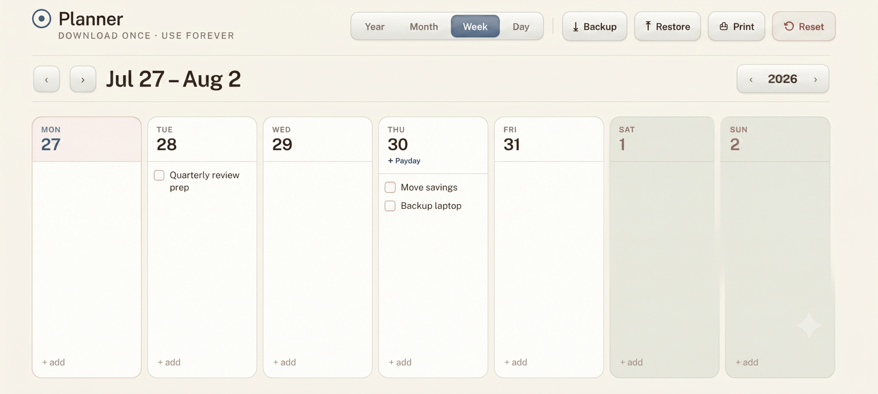Add an item to Monday 27
Image resolution: width=878 pixels, height=394 pixels.
53,362
